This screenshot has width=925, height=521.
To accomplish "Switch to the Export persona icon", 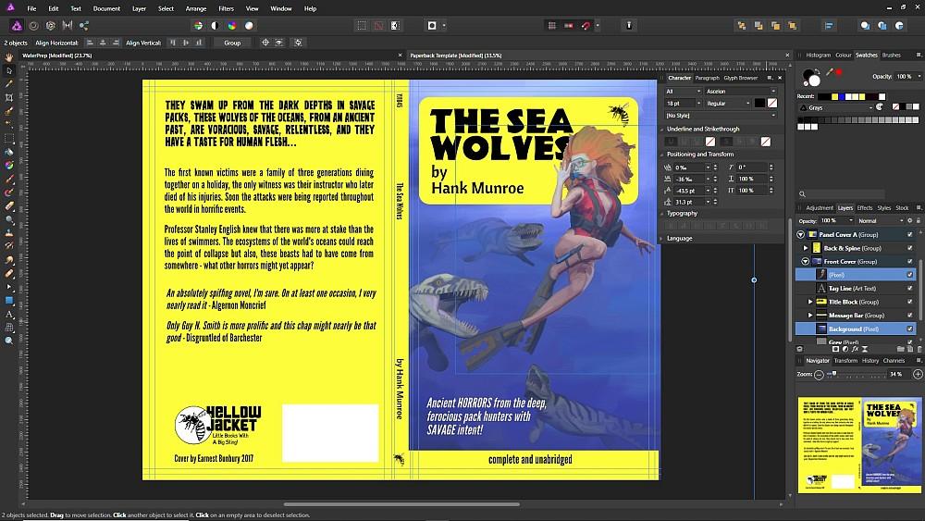I will [84, 25].
